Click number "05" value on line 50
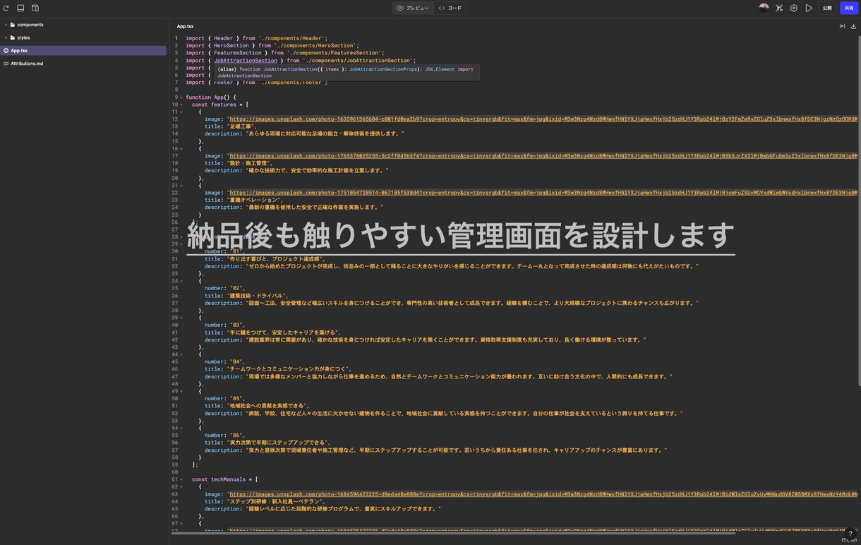Viewport: 861px width, 545px height. pos(236,399)
